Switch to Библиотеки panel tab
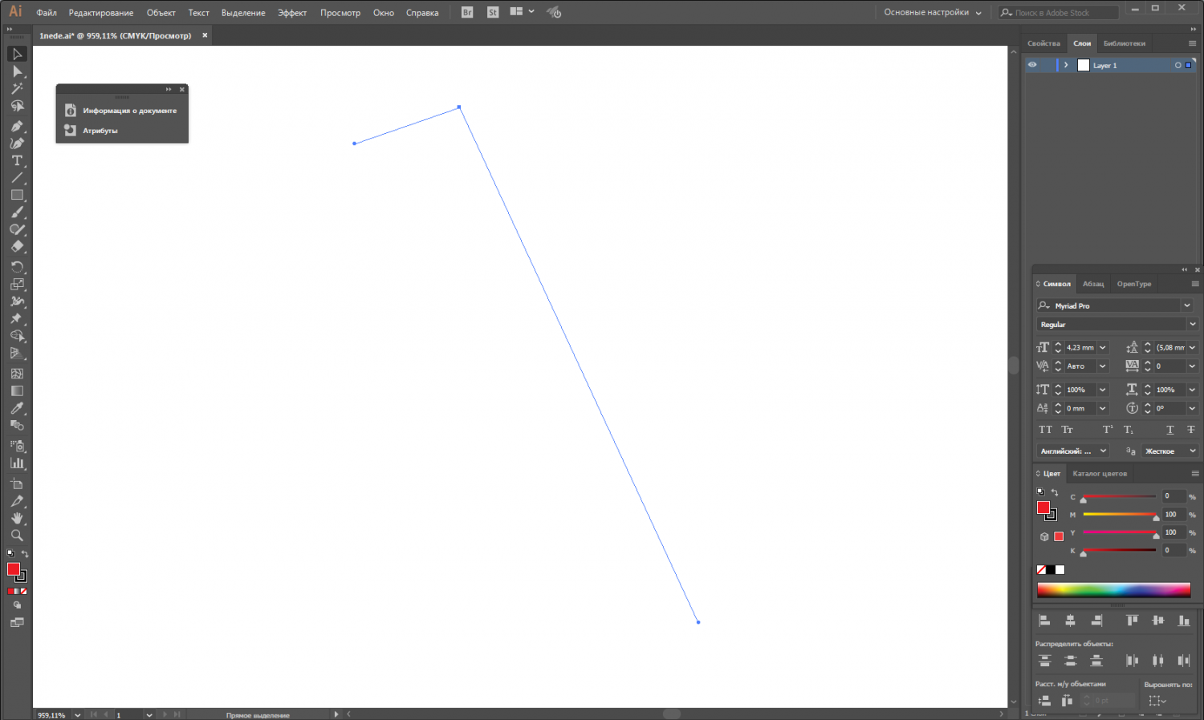1204x720 pixels. tap(1125, 43)
